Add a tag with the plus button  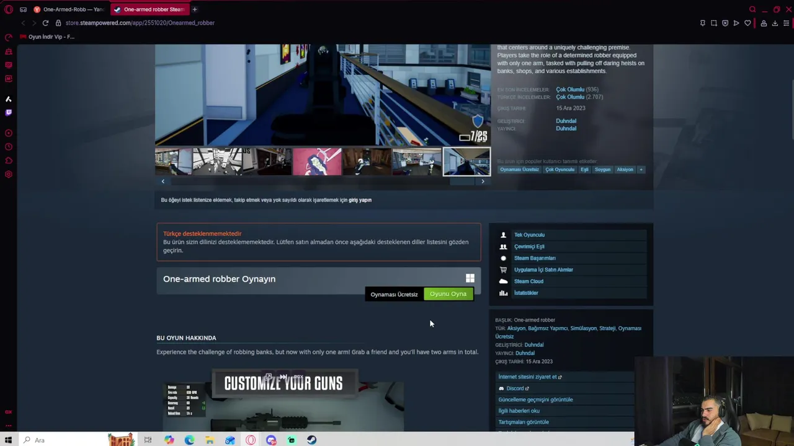[641, 169]
